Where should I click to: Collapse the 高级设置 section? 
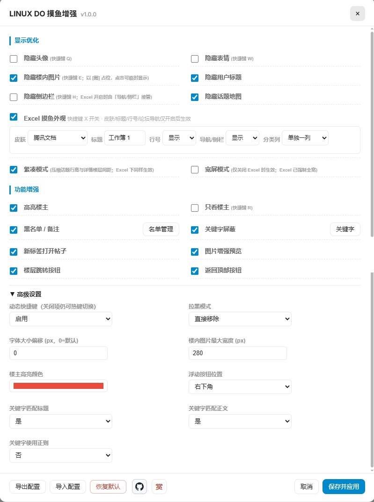[25, 294]
